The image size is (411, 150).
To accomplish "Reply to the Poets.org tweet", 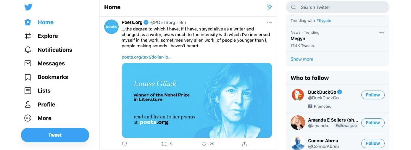I will (125, 144).
